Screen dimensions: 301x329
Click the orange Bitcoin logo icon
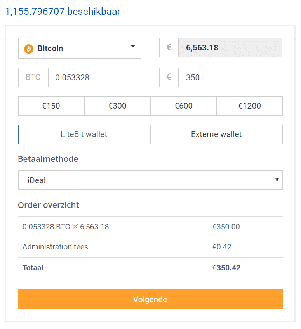29,48
